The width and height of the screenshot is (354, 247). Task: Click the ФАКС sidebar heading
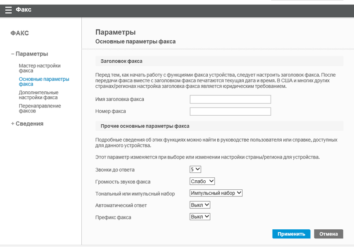point(20,33)
